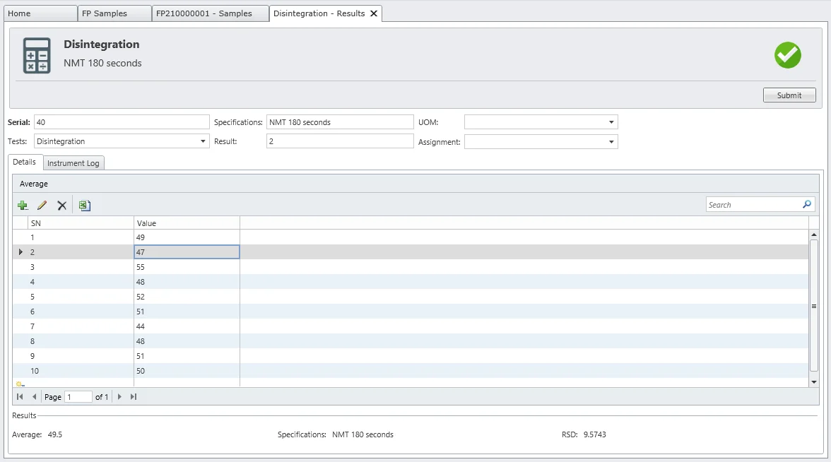
Task: Open the FP Samples tab
Action: pyautogui.click(x=105, y=13)
